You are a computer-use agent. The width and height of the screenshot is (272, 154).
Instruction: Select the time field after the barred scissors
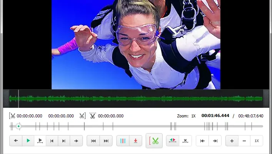coord(111,116)
